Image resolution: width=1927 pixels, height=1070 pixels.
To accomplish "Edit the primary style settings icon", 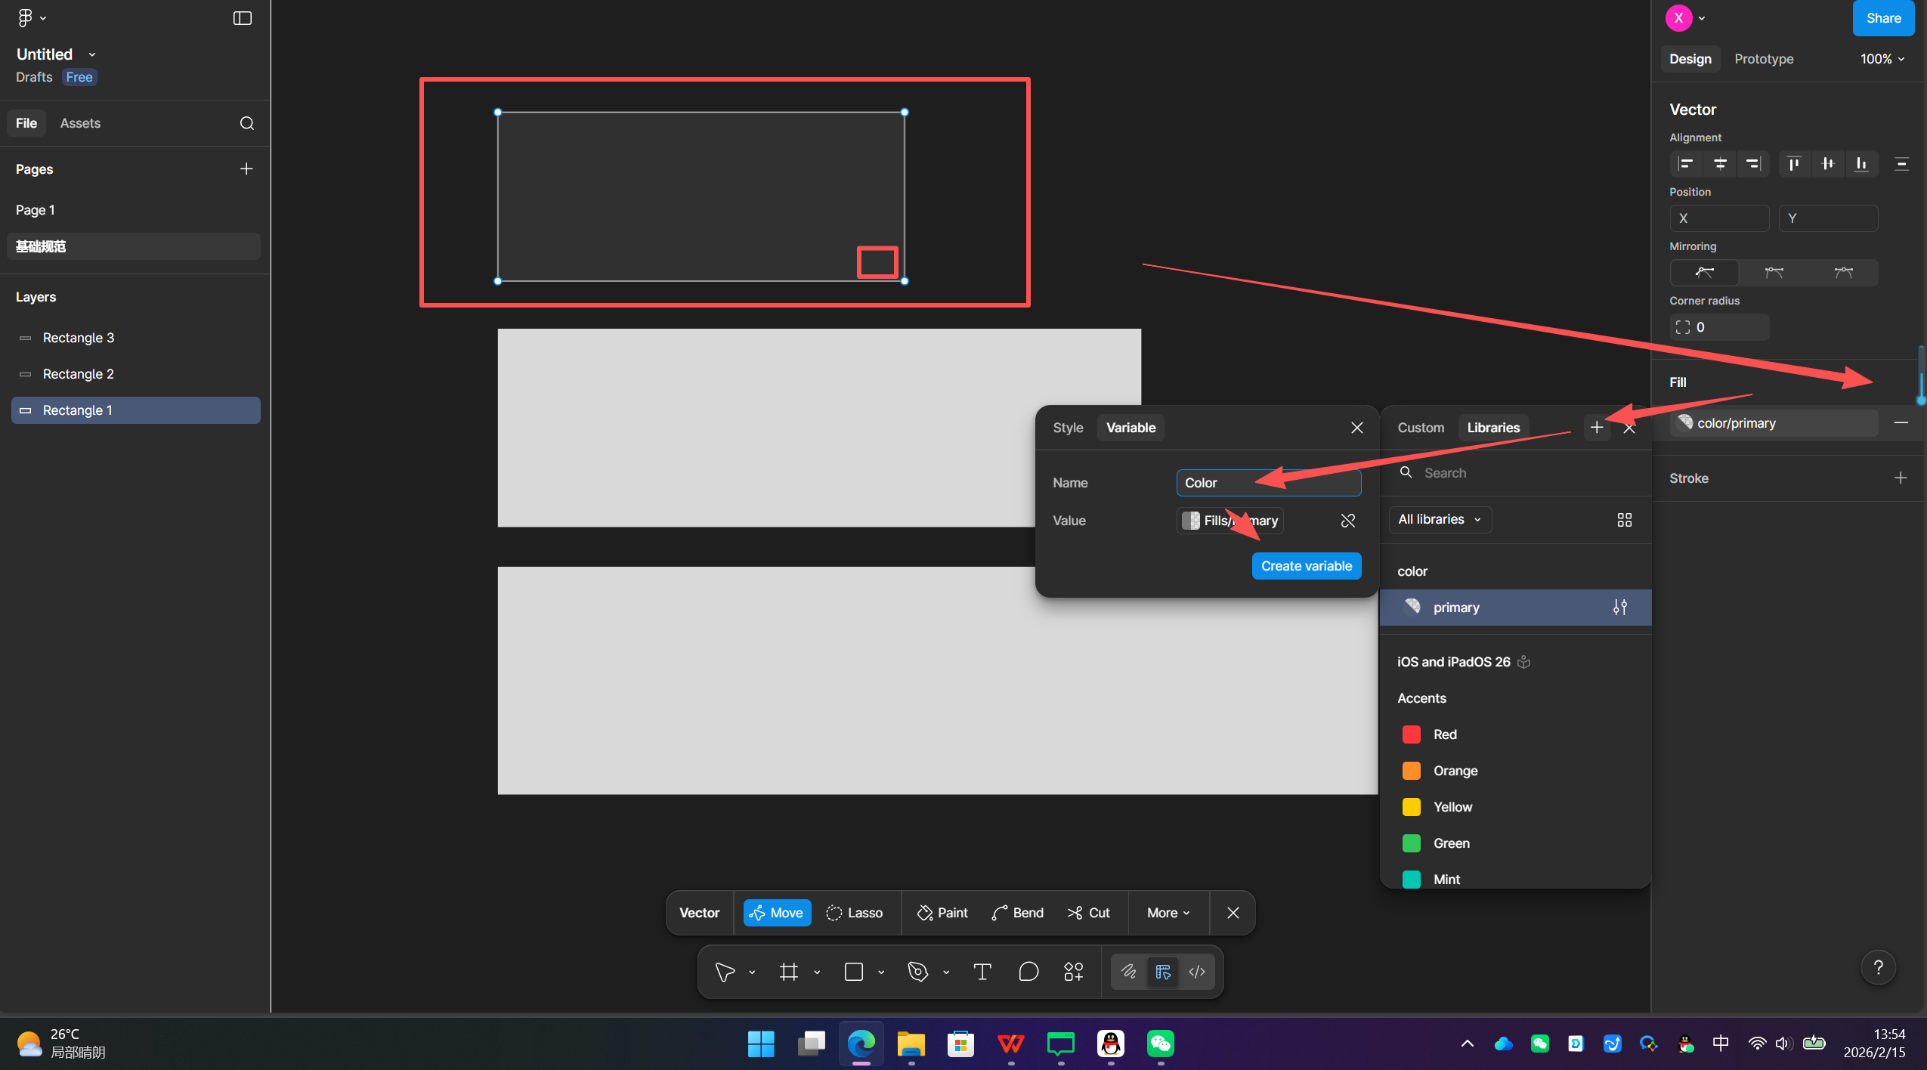I will tap(1619, 608).
